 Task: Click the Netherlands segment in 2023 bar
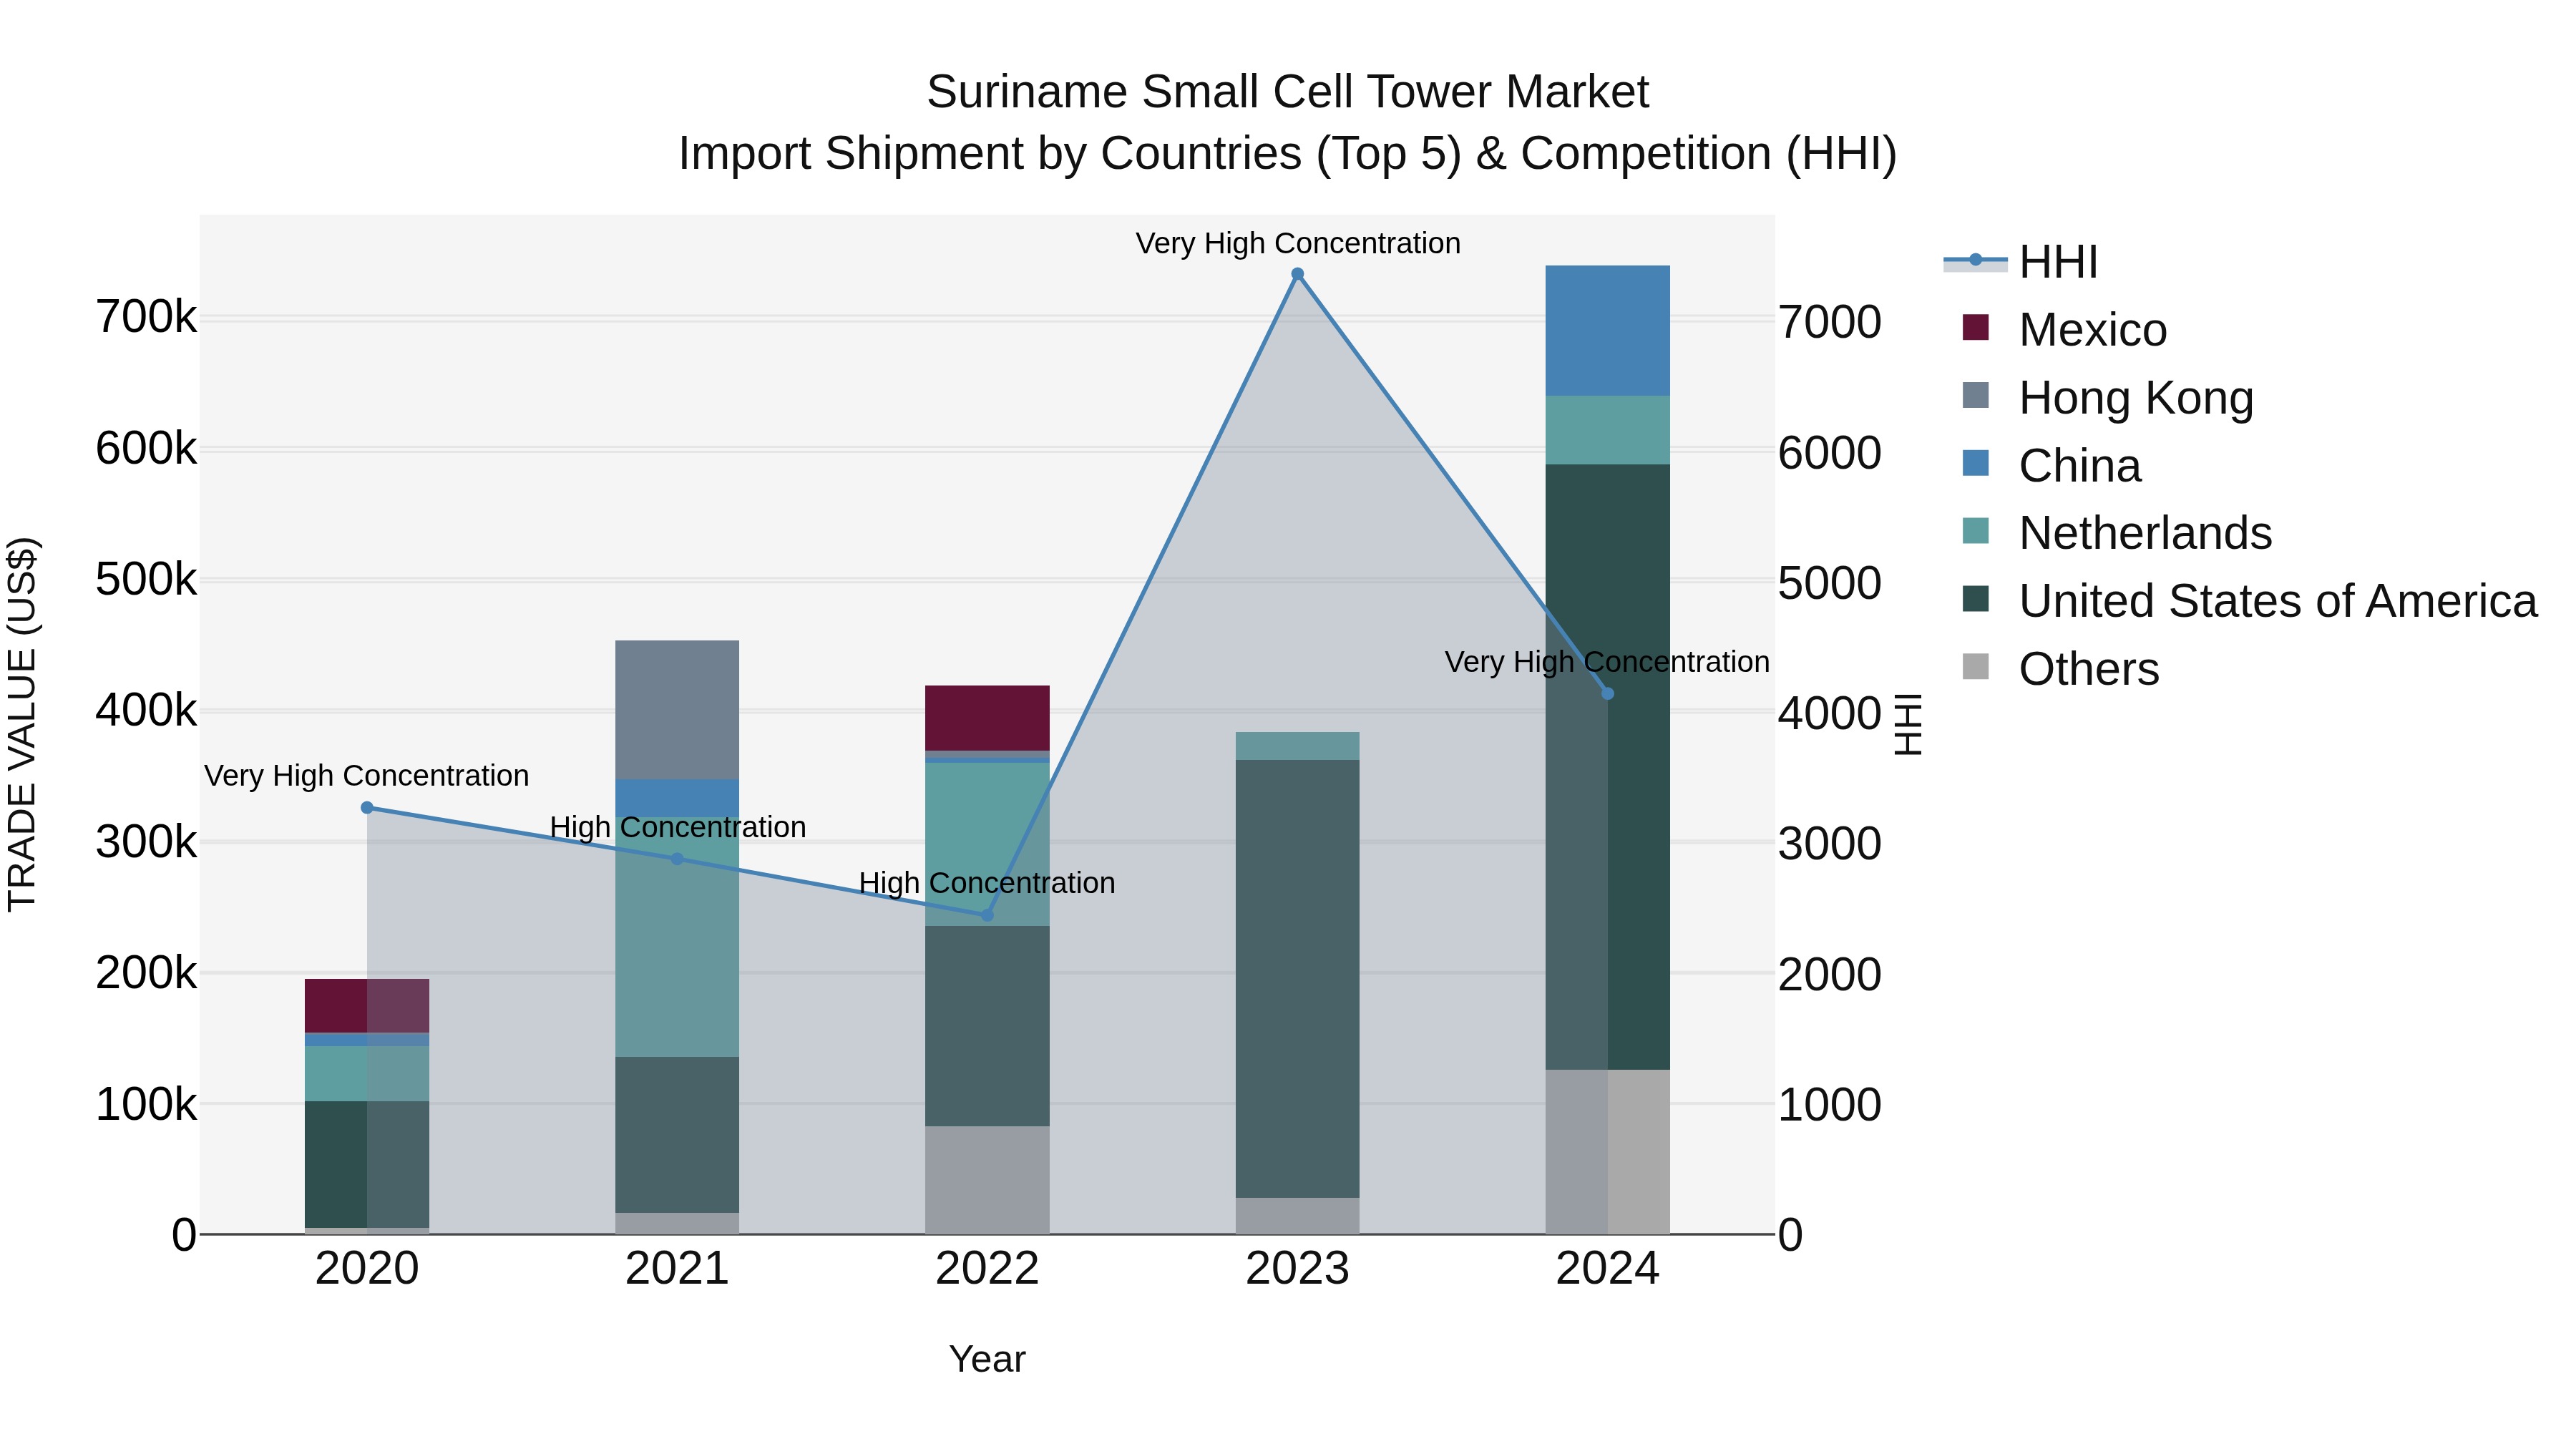(1297, 746)
